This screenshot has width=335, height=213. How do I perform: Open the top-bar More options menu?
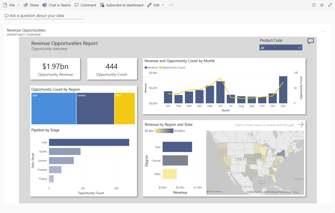click(x=171, y=5)
